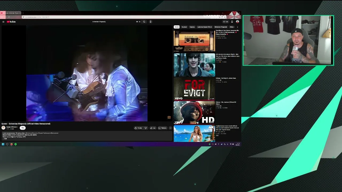Open the Volbeat For Evigt thumbnail
The height and width of the screenshot is (192, 342).
point(194,89)
